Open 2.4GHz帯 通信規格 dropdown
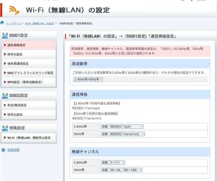 tap(122, 126)
